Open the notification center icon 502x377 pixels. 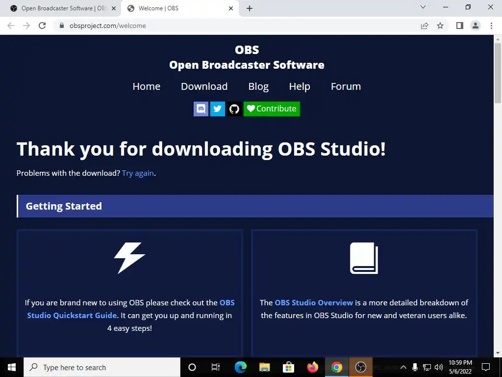tap(486, 367)
